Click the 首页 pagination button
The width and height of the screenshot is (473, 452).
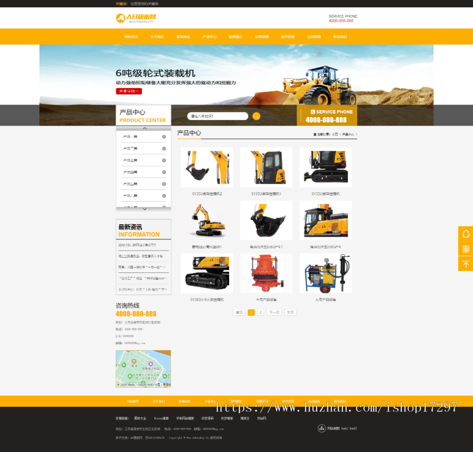(x=239, y=312)
